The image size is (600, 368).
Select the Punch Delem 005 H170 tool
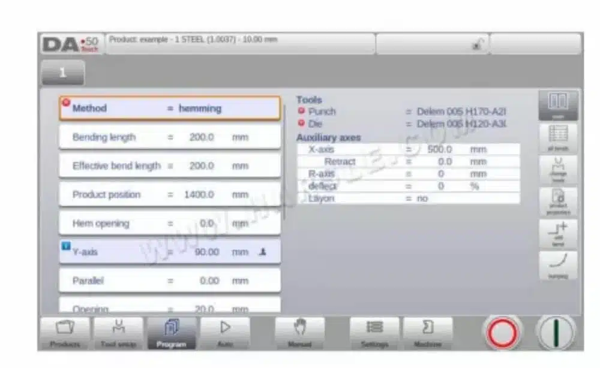click(x=461, y=111)
